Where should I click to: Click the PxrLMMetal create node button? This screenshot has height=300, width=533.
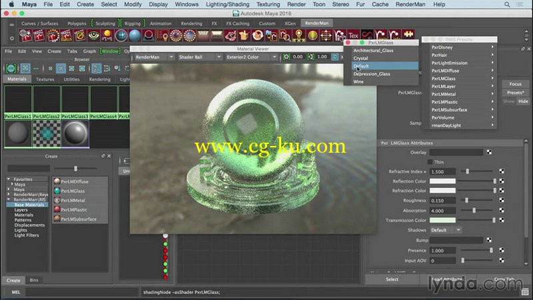[x=81, y=201]
